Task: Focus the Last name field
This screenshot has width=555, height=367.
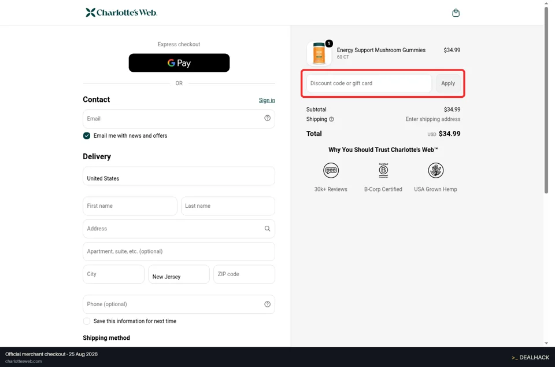Action: (x=228, y=206)
